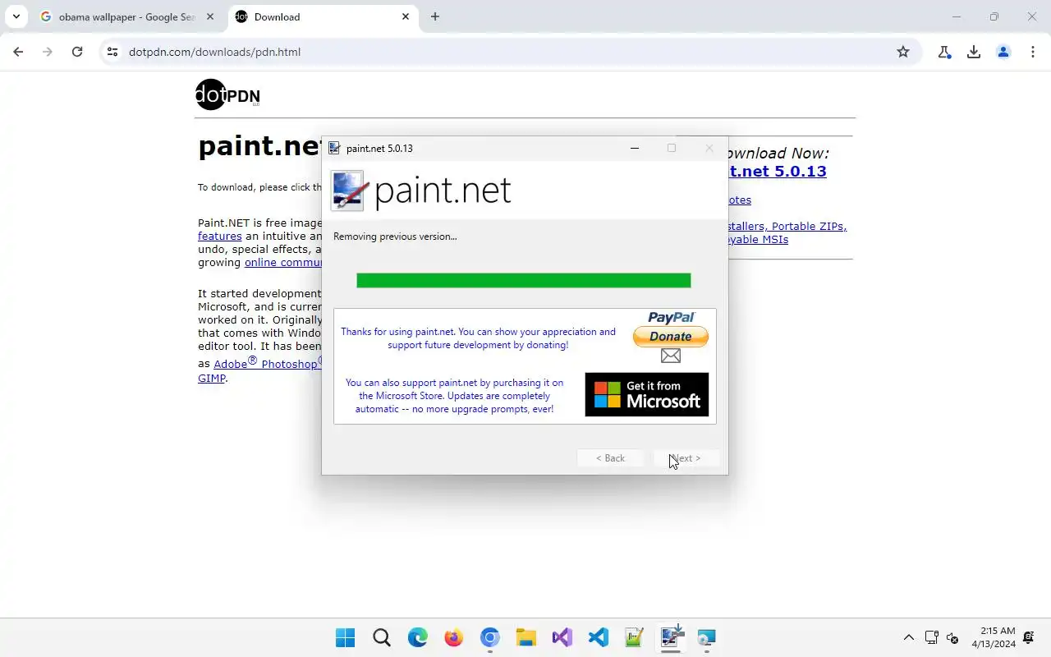Viewport: 1051px width, 657px height.
Task: Bookmark this page with the star icon
Action: click(903, 52)
